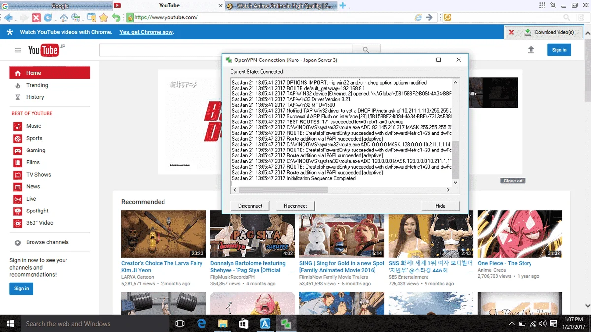The image size is (591, 332).
Task: Click the browser Back arrow button
Action: [7, 17]
